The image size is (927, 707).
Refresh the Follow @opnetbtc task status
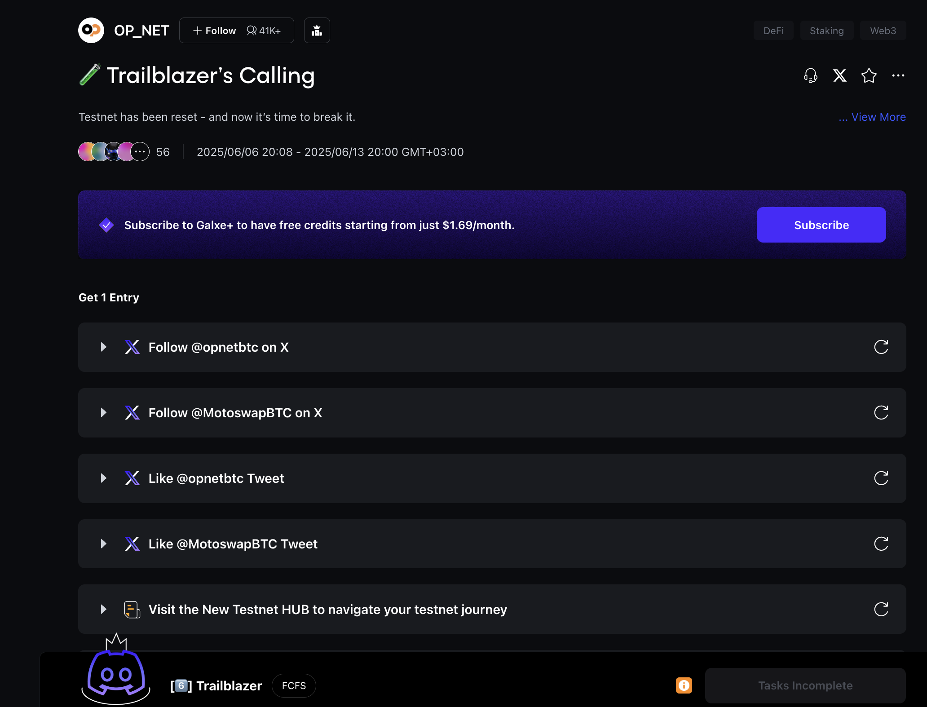[x=881, y=347]
